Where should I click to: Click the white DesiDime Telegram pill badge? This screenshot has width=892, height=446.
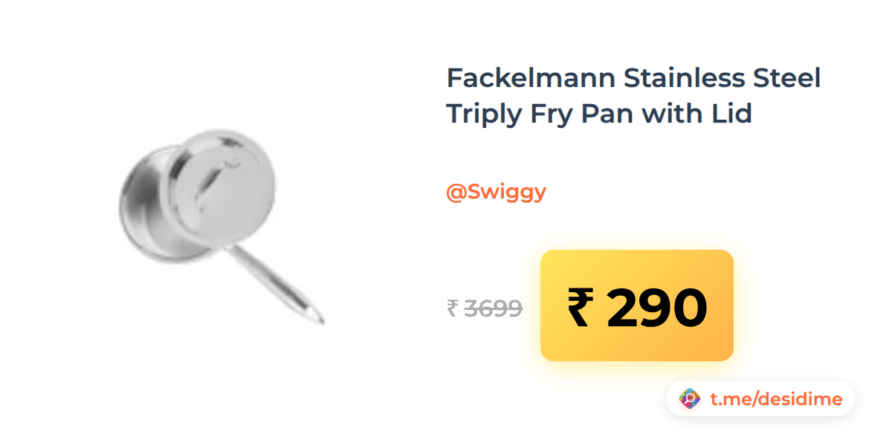760,399
